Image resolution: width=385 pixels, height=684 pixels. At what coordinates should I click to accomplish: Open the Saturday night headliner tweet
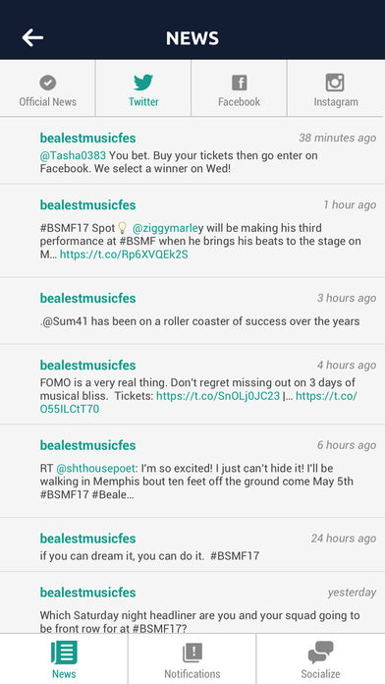[192, 602]
